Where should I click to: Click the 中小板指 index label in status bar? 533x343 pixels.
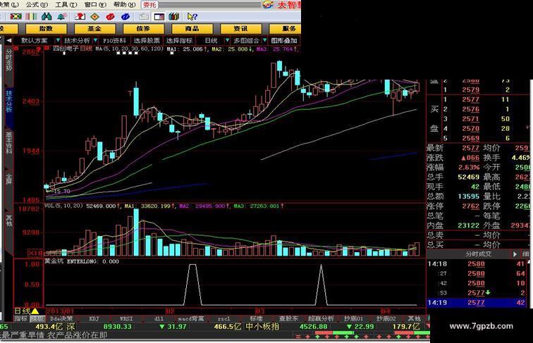click(262, 327)
